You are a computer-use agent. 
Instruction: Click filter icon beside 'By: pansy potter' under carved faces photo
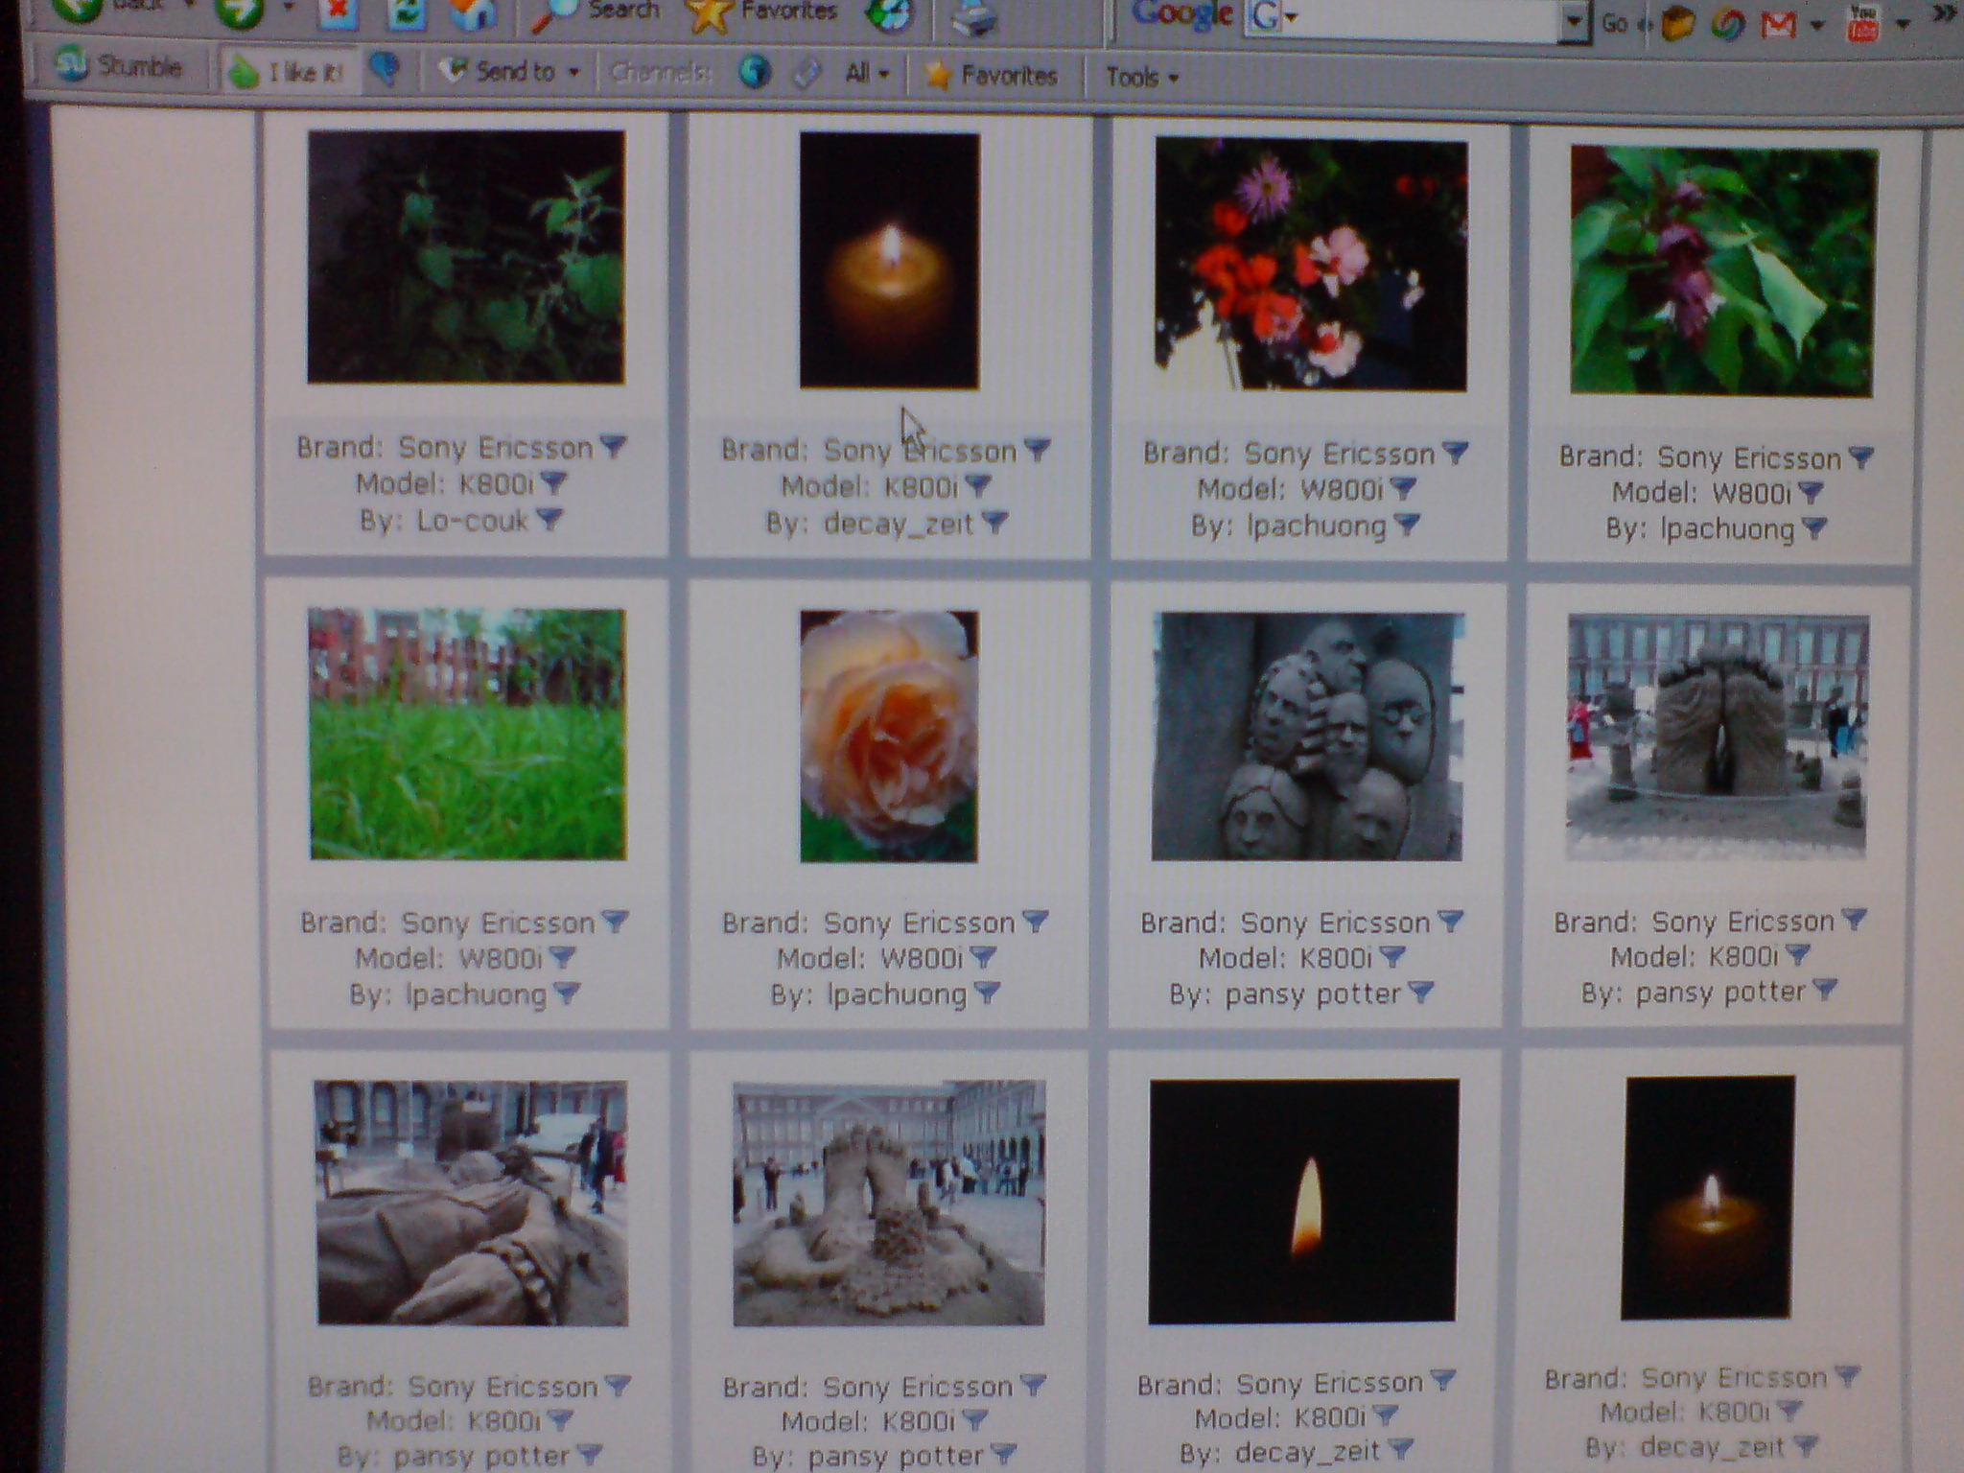[x=1420, y=992]
